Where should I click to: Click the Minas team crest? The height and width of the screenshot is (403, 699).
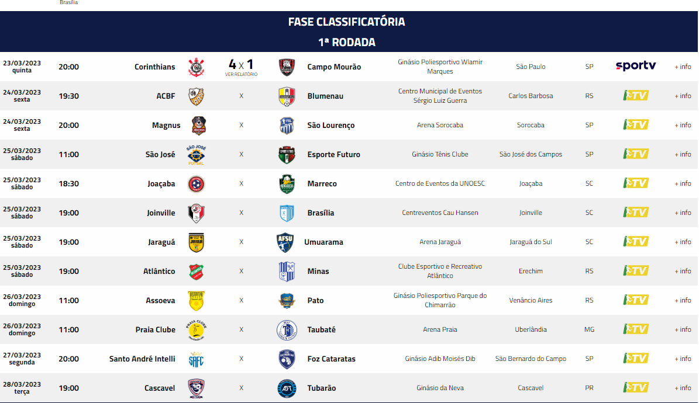287,272
